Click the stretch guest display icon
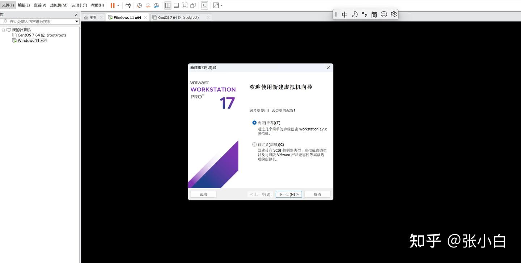Image resolution: width=521 pixels, height=263 pixels. coord(216,5)
